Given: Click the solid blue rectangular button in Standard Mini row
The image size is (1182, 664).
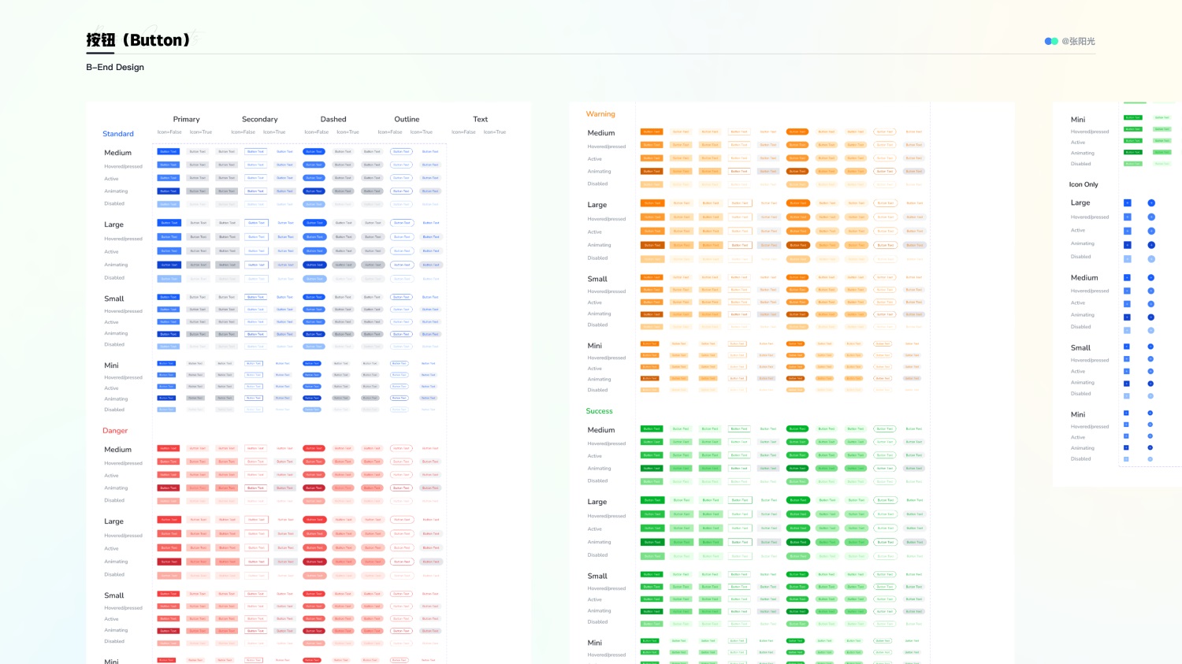Looking at the screenshot, I should [x=166, y=363].
